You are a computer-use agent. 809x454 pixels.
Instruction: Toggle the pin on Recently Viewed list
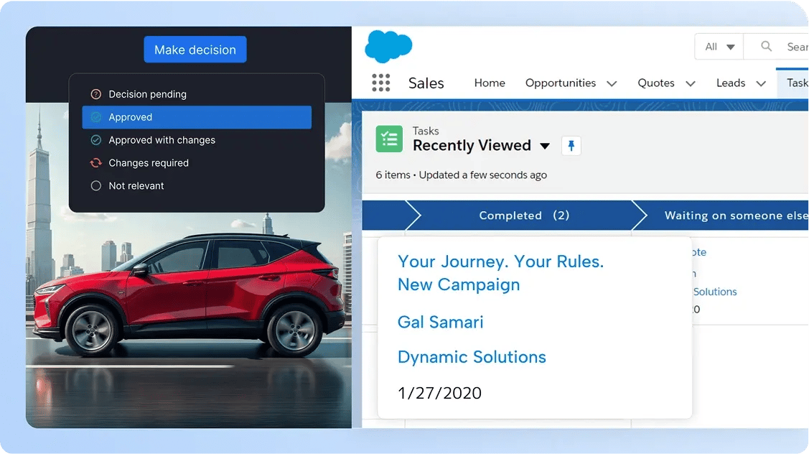[571, 145]
